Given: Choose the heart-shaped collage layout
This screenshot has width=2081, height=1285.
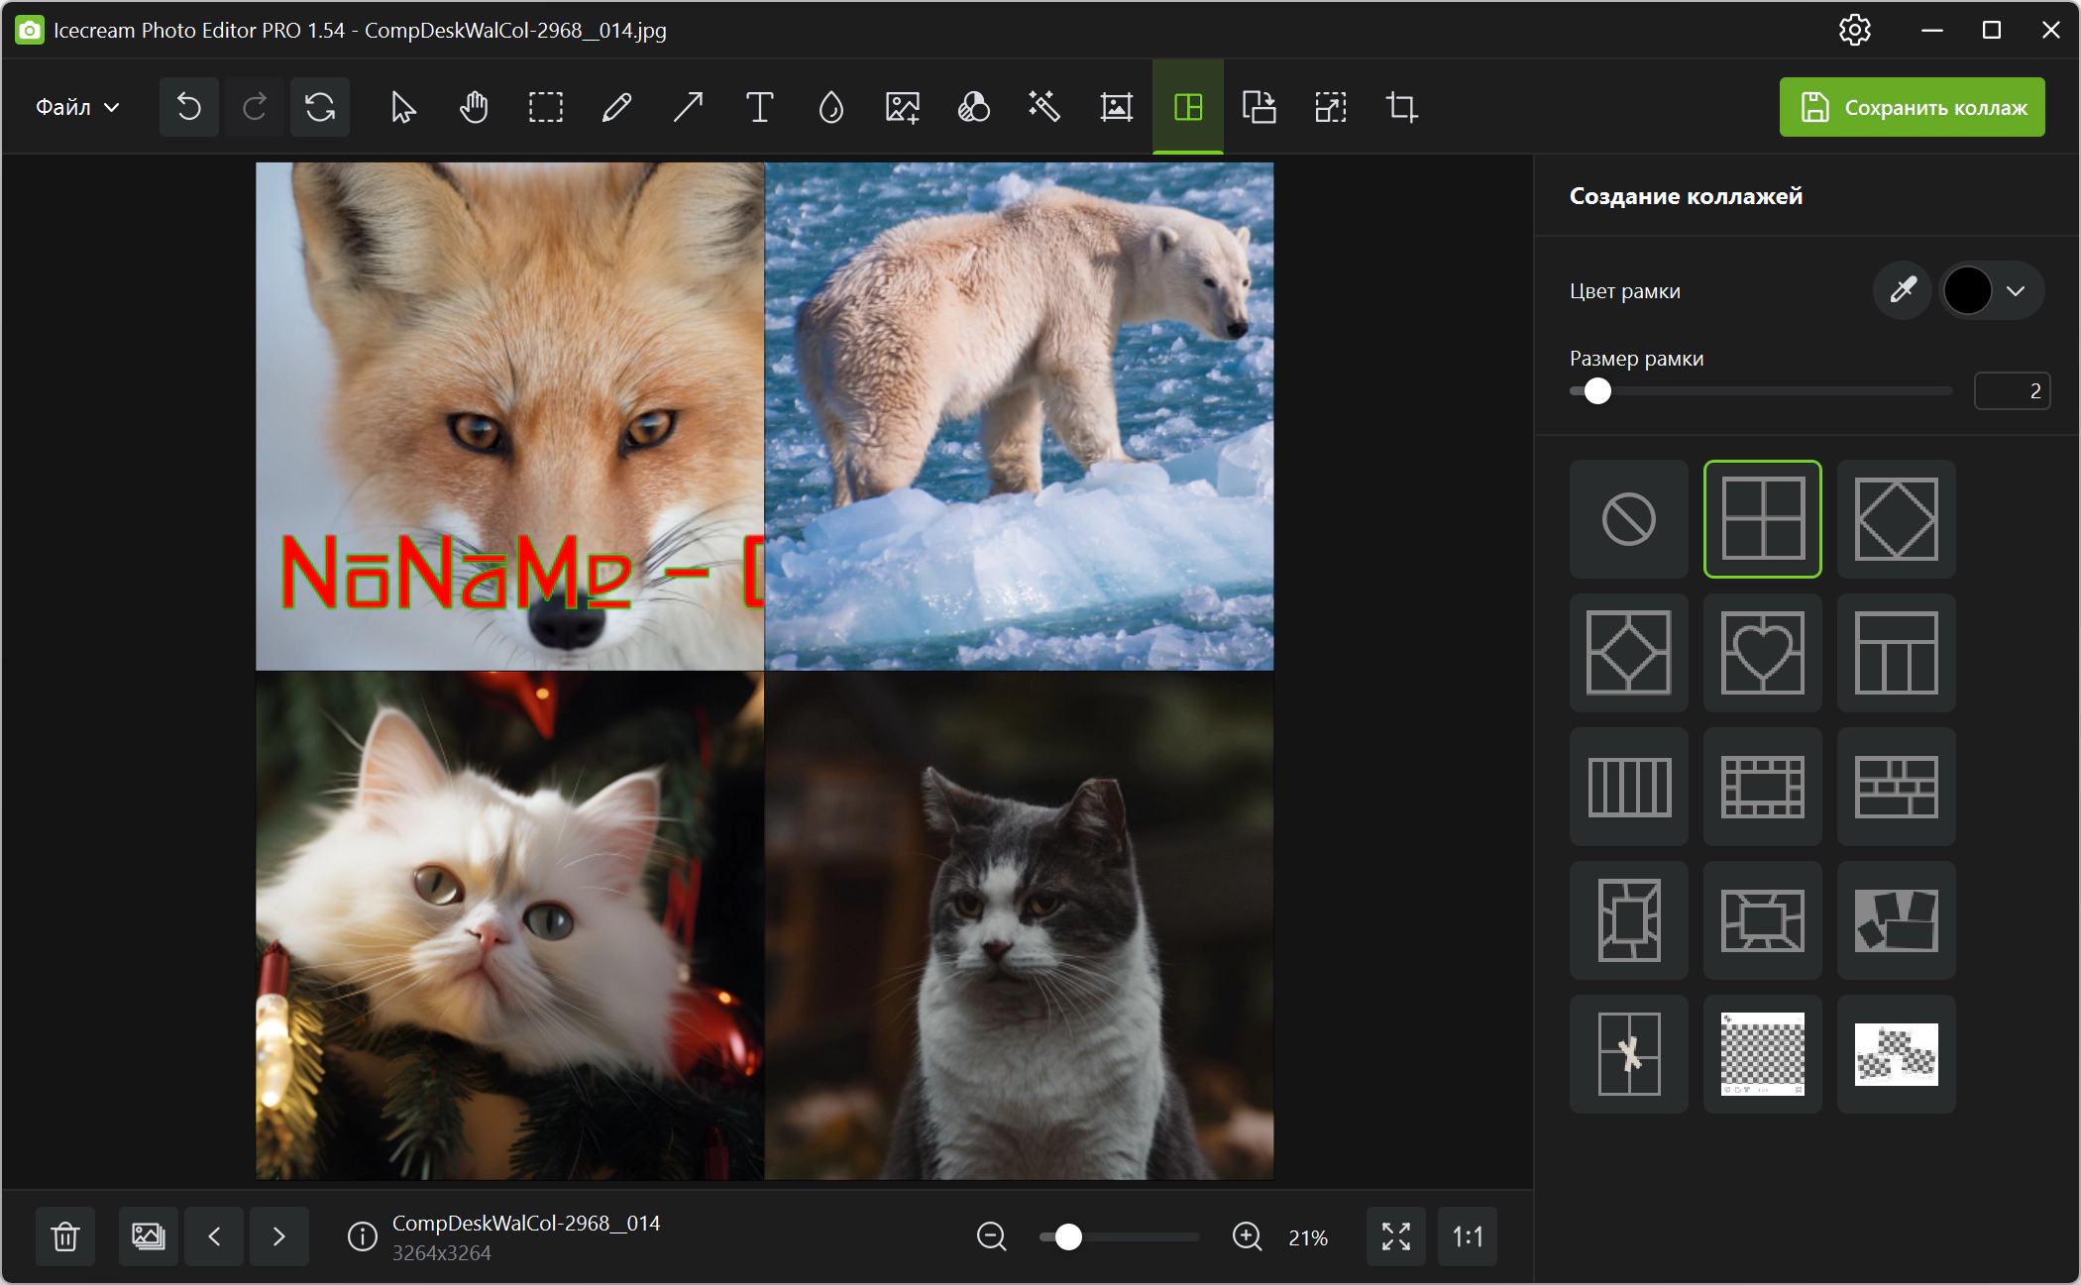Looking at the screenshot, I should point(1762,653).
